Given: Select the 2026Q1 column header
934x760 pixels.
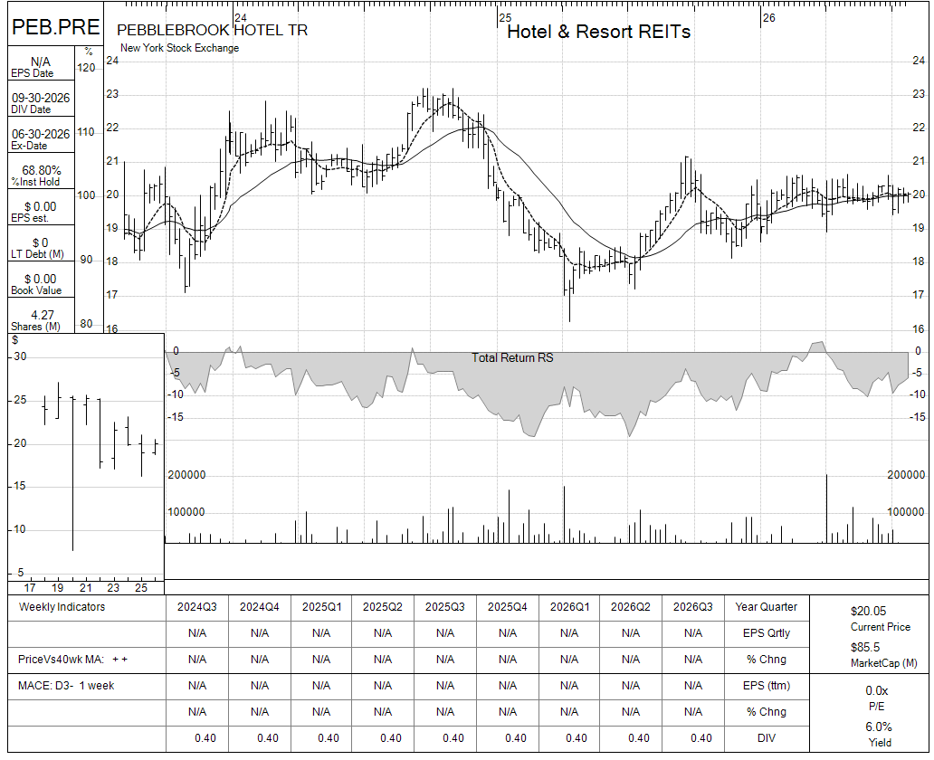Looking at the screenshot, I should click(569, 607).
